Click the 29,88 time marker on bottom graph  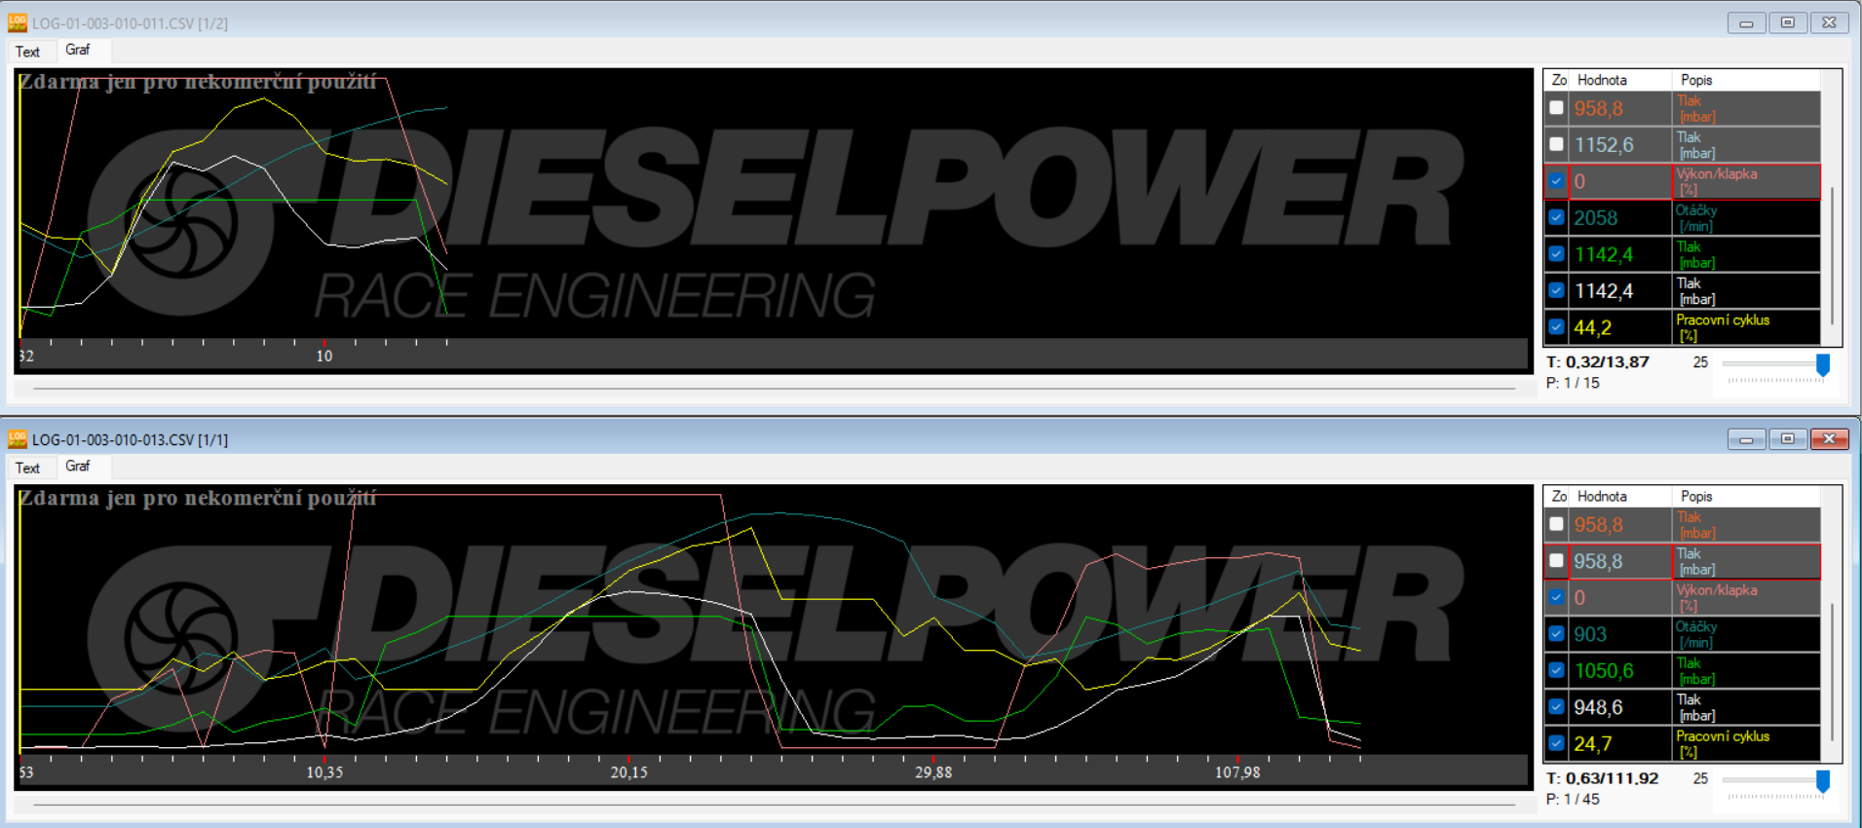pyautogui.click(x=933, y=772)
